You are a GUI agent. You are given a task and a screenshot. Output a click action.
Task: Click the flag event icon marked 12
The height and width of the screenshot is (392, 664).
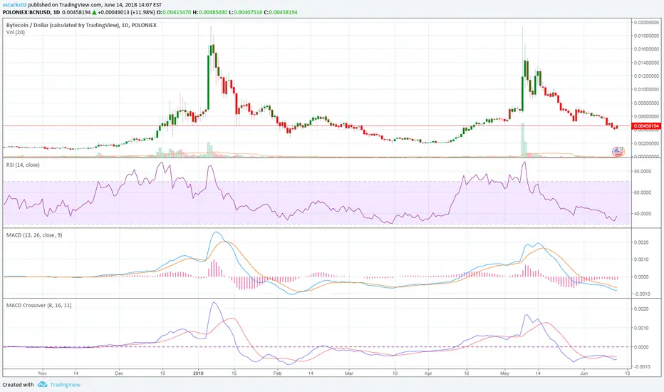point(618,151)
